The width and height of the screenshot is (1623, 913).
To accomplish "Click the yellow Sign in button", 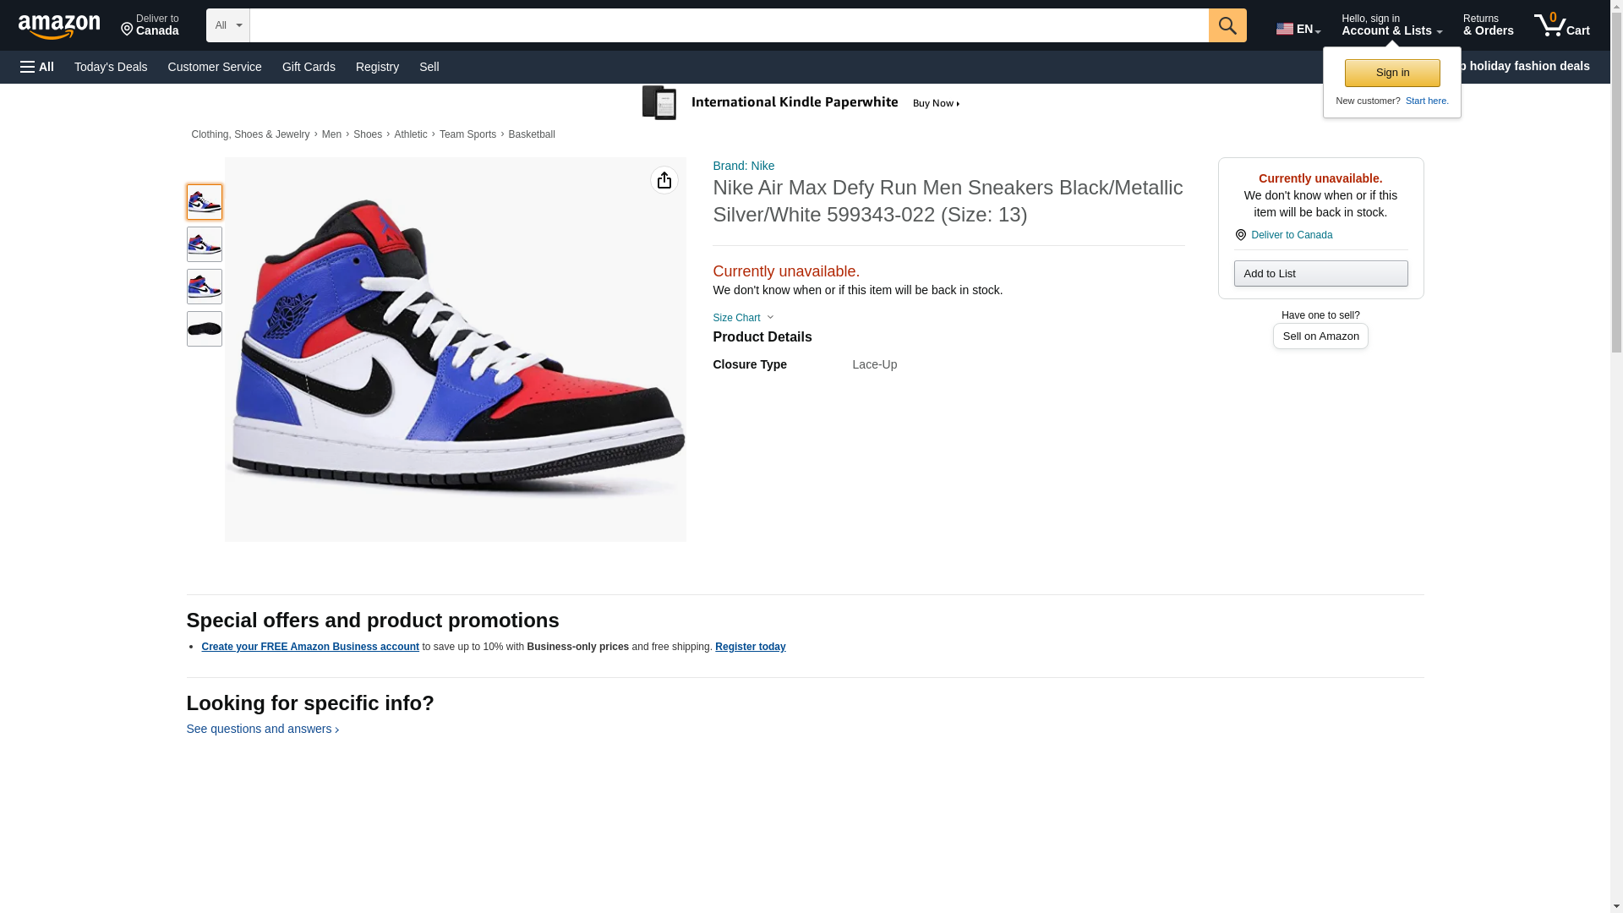I will click(1391, 73).
